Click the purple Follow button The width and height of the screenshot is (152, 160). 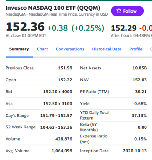click(x=127, y=11)
